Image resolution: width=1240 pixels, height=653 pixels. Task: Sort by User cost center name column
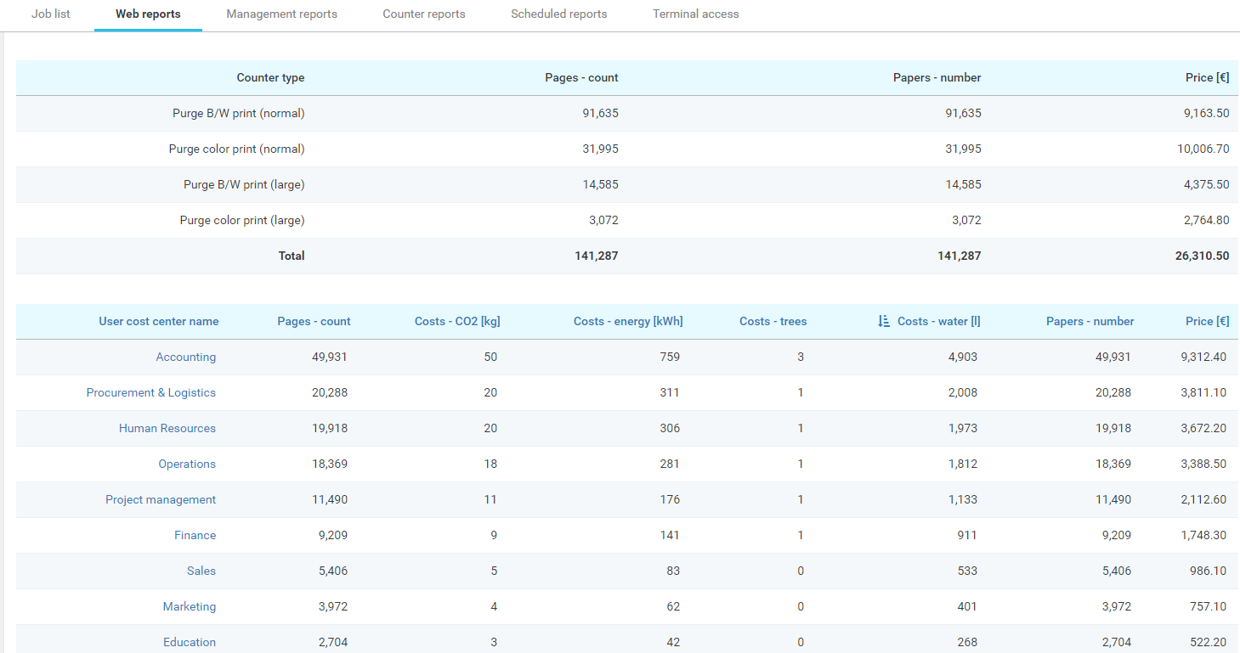(158, 322)
